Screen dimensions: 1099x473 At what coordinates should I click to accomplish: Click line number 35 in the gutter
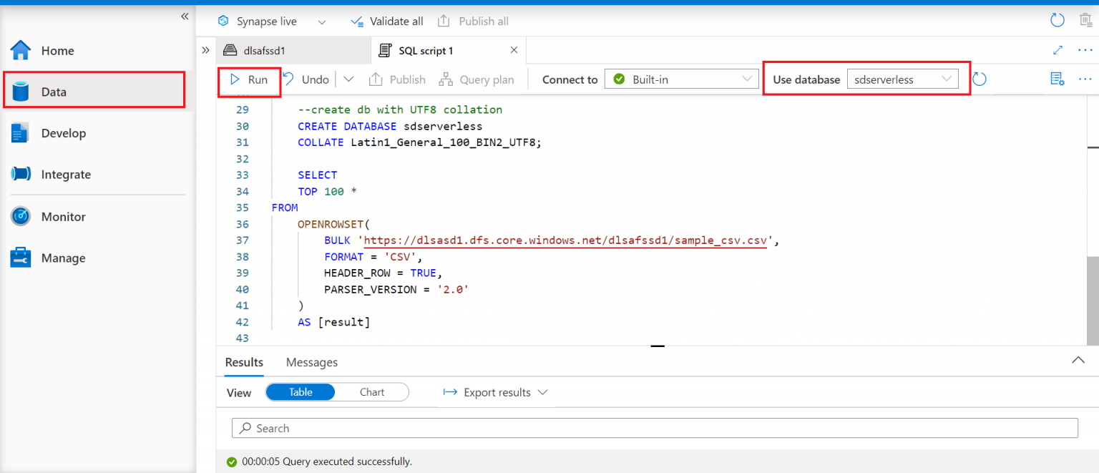pyautogui.click(x=242, y=208)
